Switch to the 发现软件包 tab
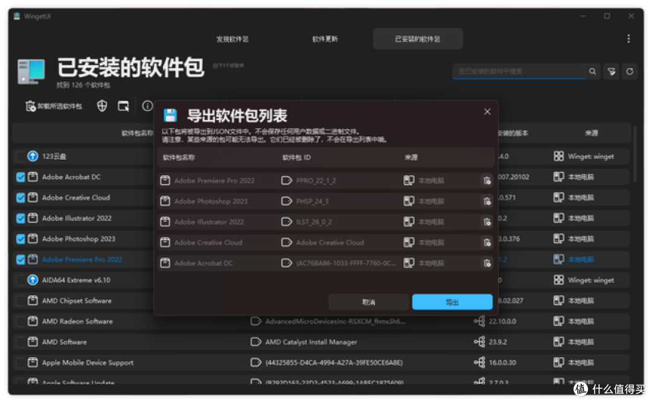This screenshot has width=652, height=403. [232, 39]
